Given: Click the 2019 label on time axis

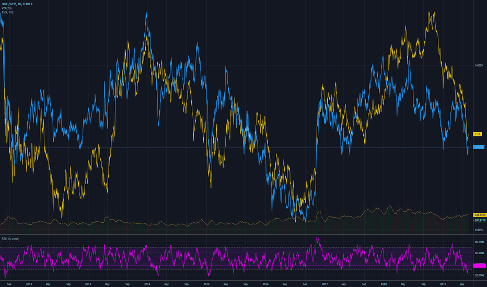Looking at the screenshot, I should 443,284.
